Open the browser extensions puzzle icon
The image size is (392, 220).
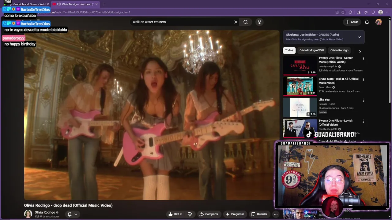[350, 12]
